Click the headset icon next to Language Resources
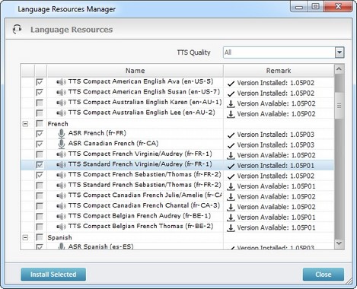This screenshot has width=357, height=289. click(x=17, y=29)
